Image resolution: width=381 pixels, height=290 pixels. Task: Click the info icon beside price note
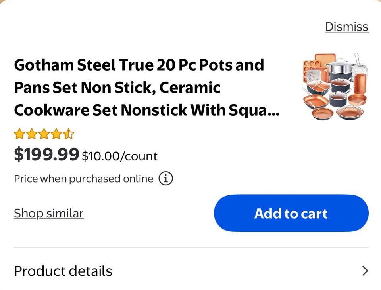166,179
